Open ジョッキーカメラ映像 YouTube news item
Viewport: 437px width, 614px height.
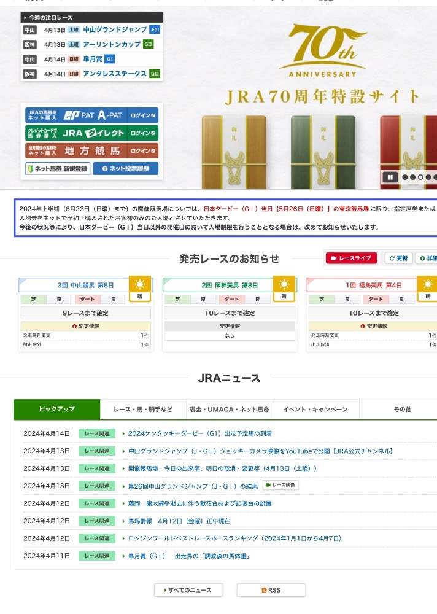[260, 451]
